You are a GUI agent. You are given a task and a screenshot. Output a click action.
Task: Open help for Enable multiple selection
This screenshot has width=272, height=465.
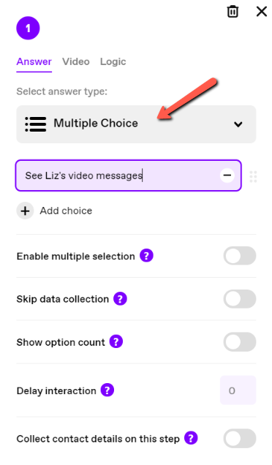(146, 256)
